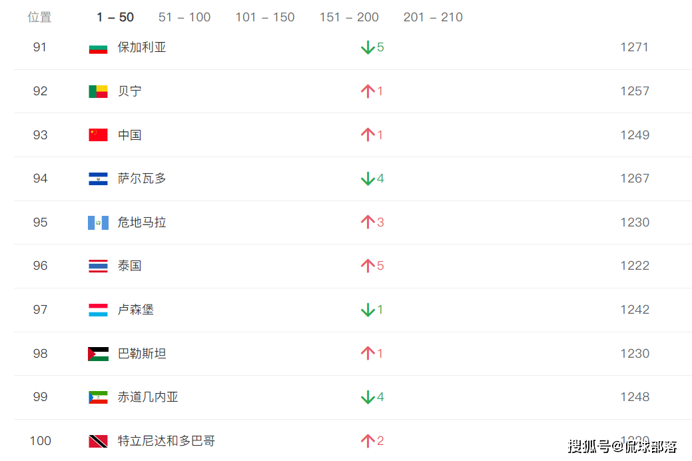
Task: Click the Thailand flag icon
Action: click(x=98, y=266)
